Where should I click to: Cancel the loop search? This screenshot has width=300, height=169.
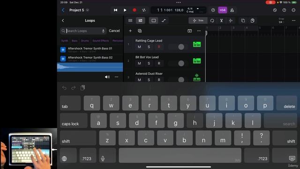pyautogui.click(x=114, y=31)
